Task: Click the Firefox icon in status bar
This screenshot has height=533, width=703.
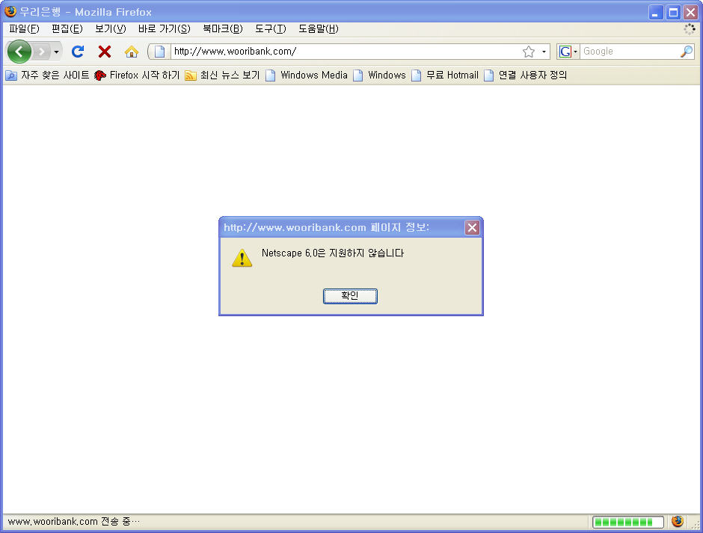Action: (x=678, y=521)
